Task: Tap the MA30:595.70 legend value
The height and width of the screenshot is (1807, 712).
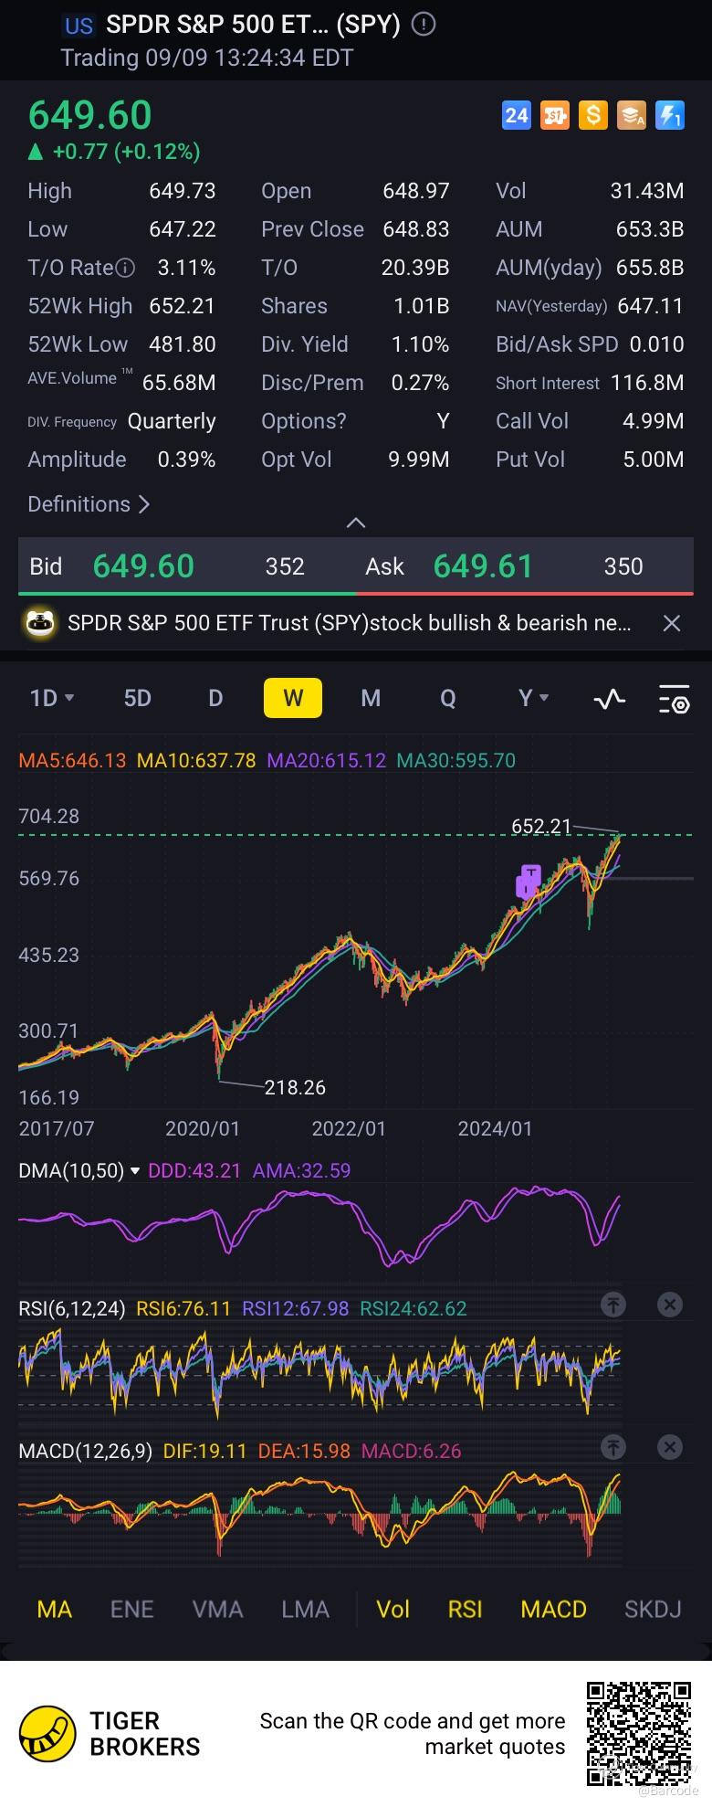Action: (455, 760)
